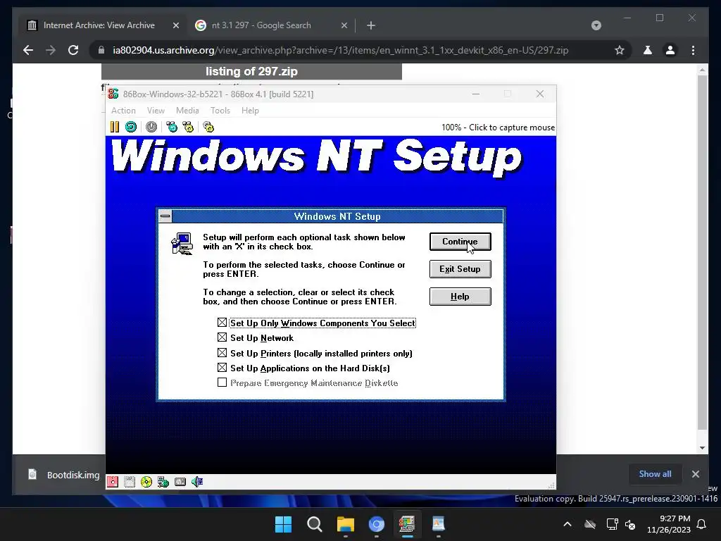Expand the Chrome tab search dropdown
The image size is (721, 541).
[596, 25]
